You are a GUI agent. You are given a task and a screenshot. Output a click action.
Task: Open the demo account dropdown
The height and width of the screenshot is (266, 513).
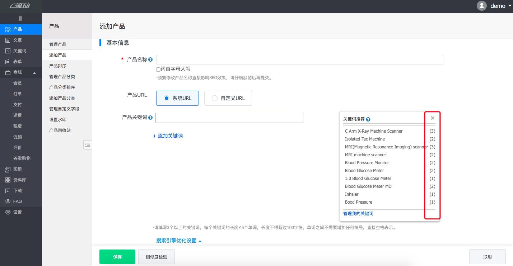pyautogui.click(x=499, y=6)
